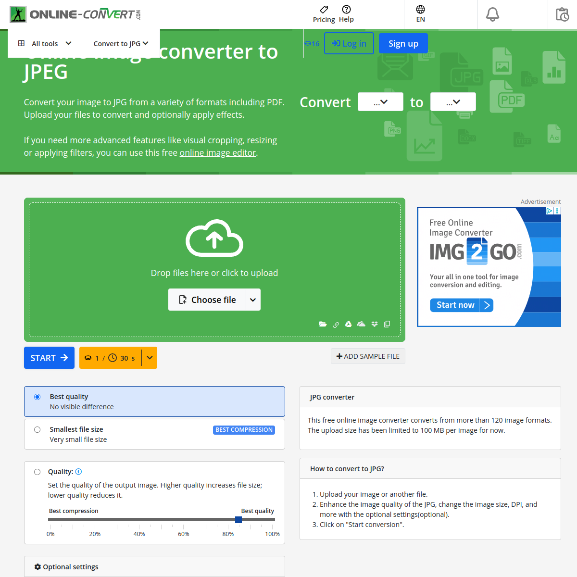Click the cloud upload icon
This screenshot has width=577, height=577.
click(x=214, y=238)
